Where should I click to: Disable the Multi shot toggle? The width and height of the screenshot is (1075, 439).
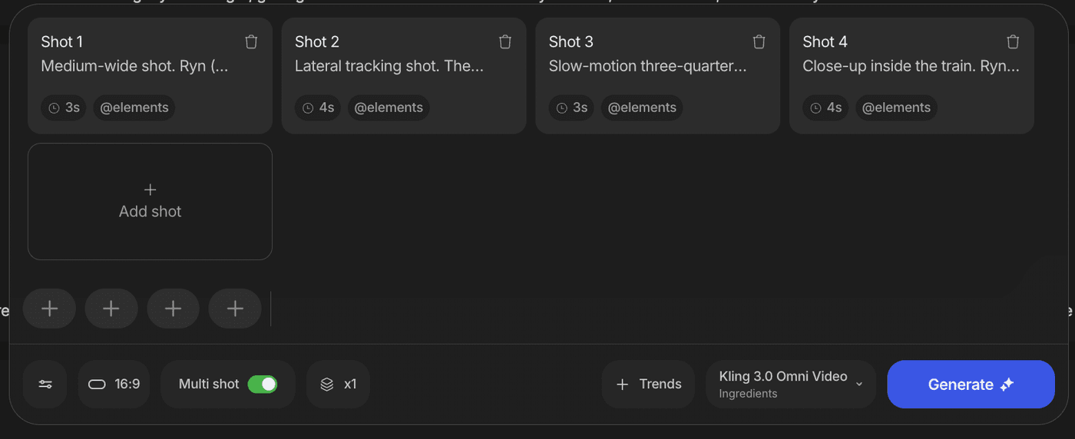(x=262, y=385)
